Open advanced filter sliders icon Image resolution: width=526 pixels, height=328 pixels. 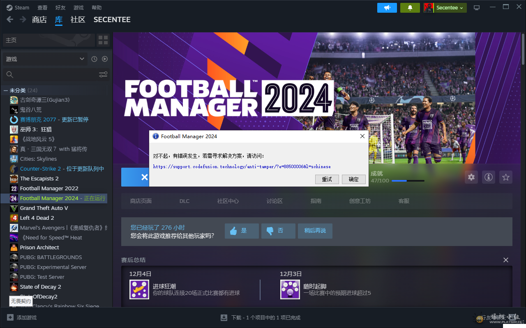click(x=103, y=75)
